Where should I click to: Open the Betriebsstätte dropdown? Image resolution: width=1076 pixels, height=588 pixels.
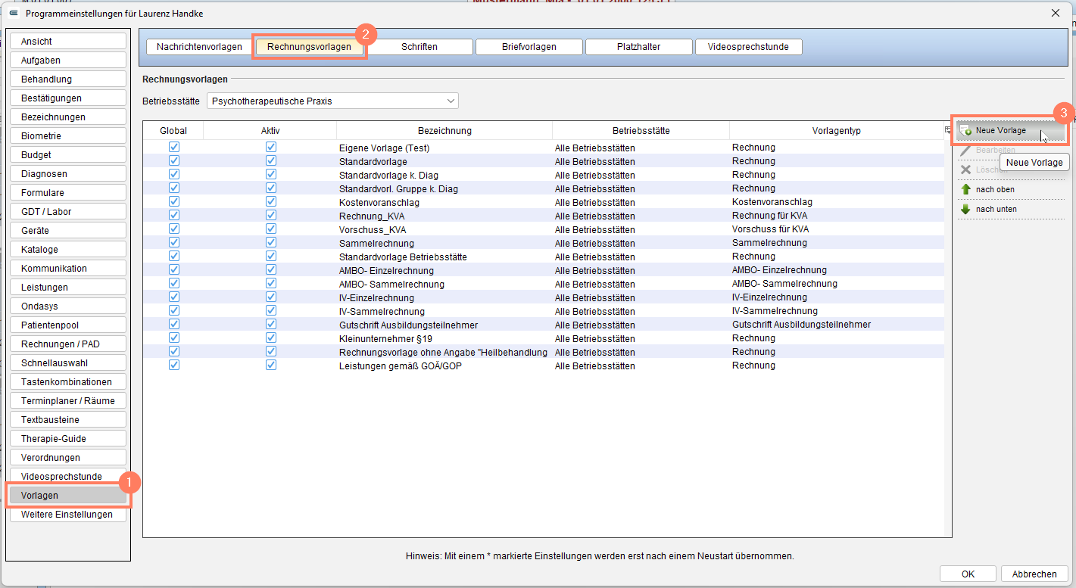coord(332,101)
